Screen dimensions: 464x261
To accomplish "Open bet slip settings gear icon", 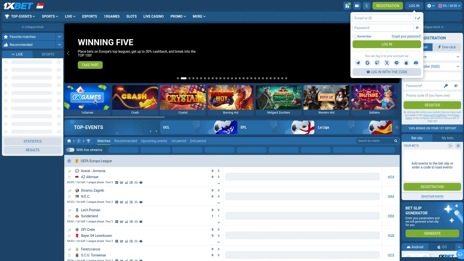I will pos(458,146).
